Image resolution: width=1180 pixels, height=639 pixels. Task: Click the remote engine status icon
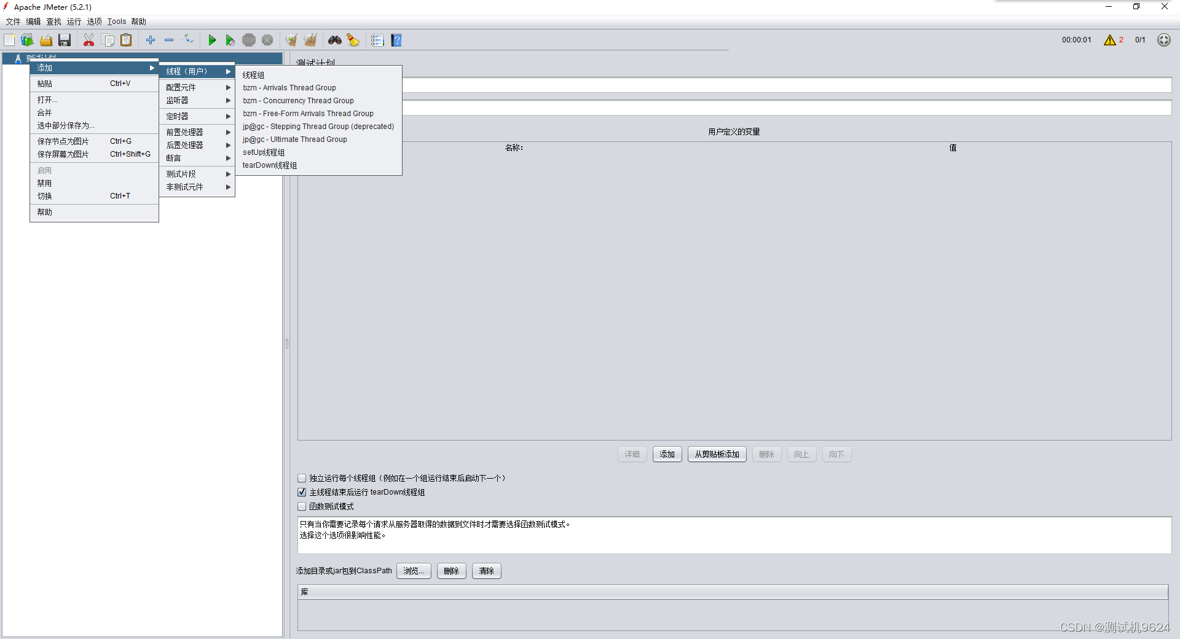[x=1164, y=40]
